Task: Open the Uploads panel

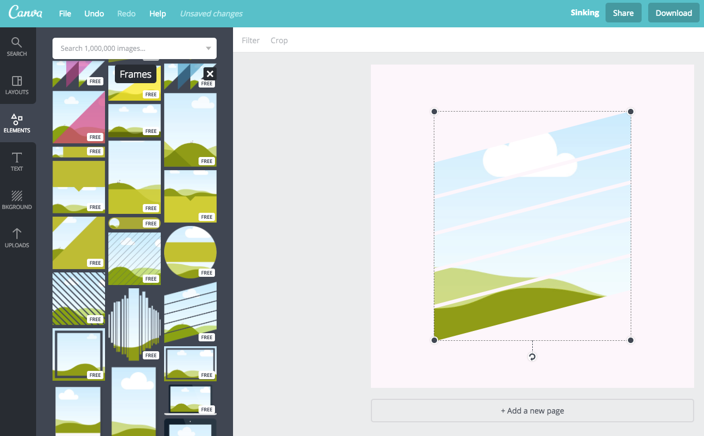Action: coord(17,239)
